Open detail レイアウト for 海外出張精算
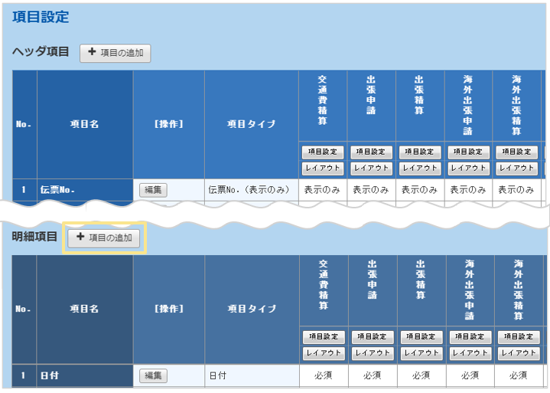The height and width of the screenshot is (393, 550). click(519, 353)
